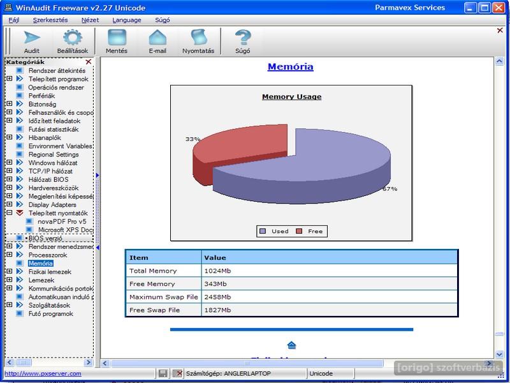
Task: Select Rendszer menedzsment tree item
Action: coord(61,246)
